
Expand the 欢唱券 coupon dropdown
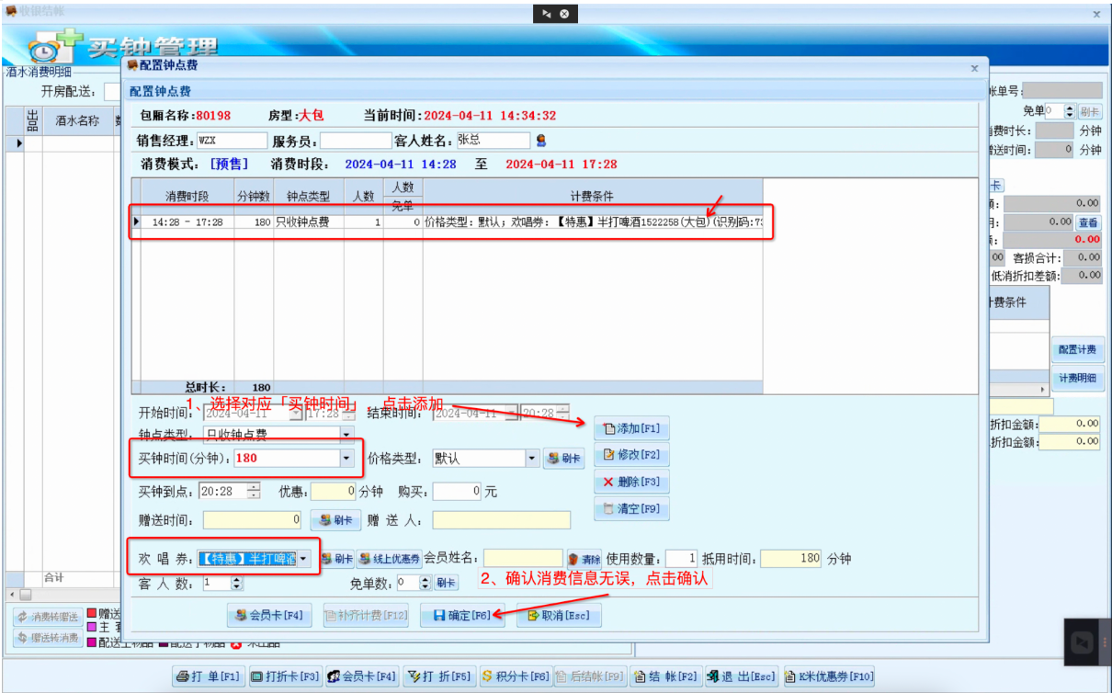(304, 559)
